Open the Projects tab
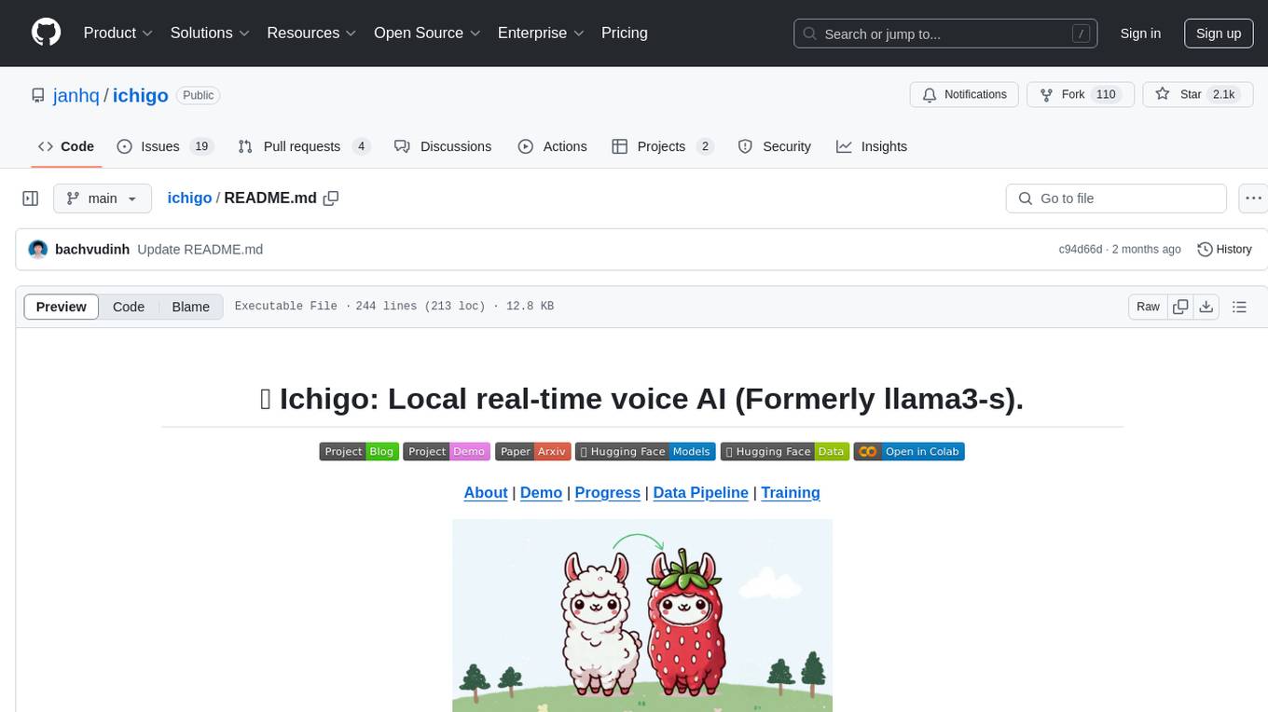The width and height of the screenshot is (1268, 712). 663,146
